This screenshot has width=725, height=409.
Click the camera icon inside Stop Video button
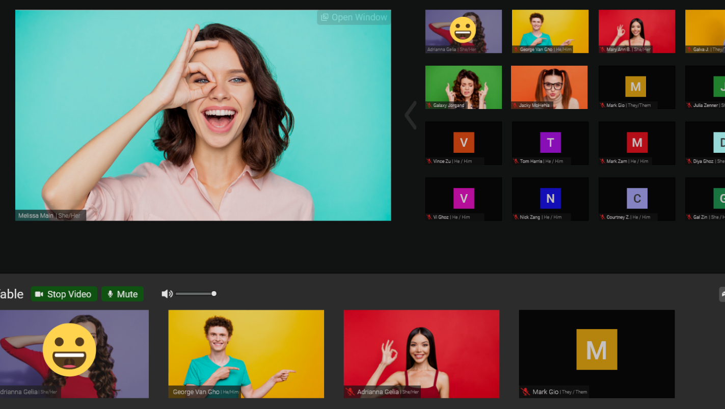coord(39,294)
